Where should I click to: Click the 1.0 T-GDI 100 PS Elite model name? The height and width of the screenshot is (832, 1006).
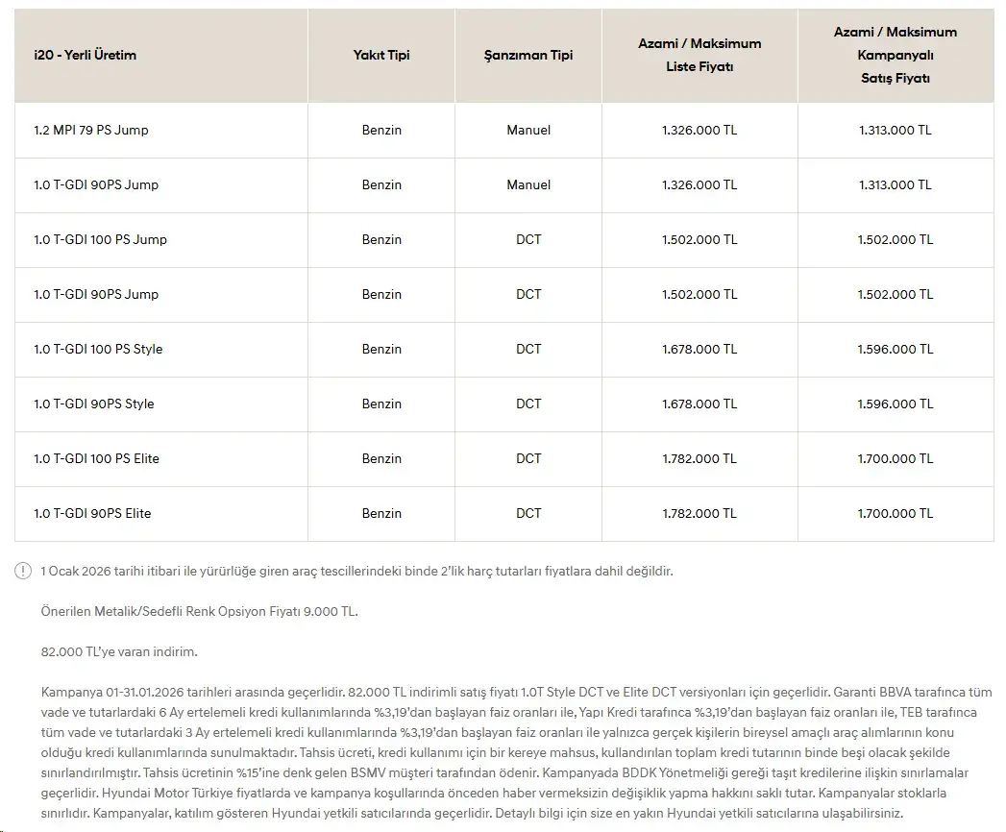tap(96, 458)
